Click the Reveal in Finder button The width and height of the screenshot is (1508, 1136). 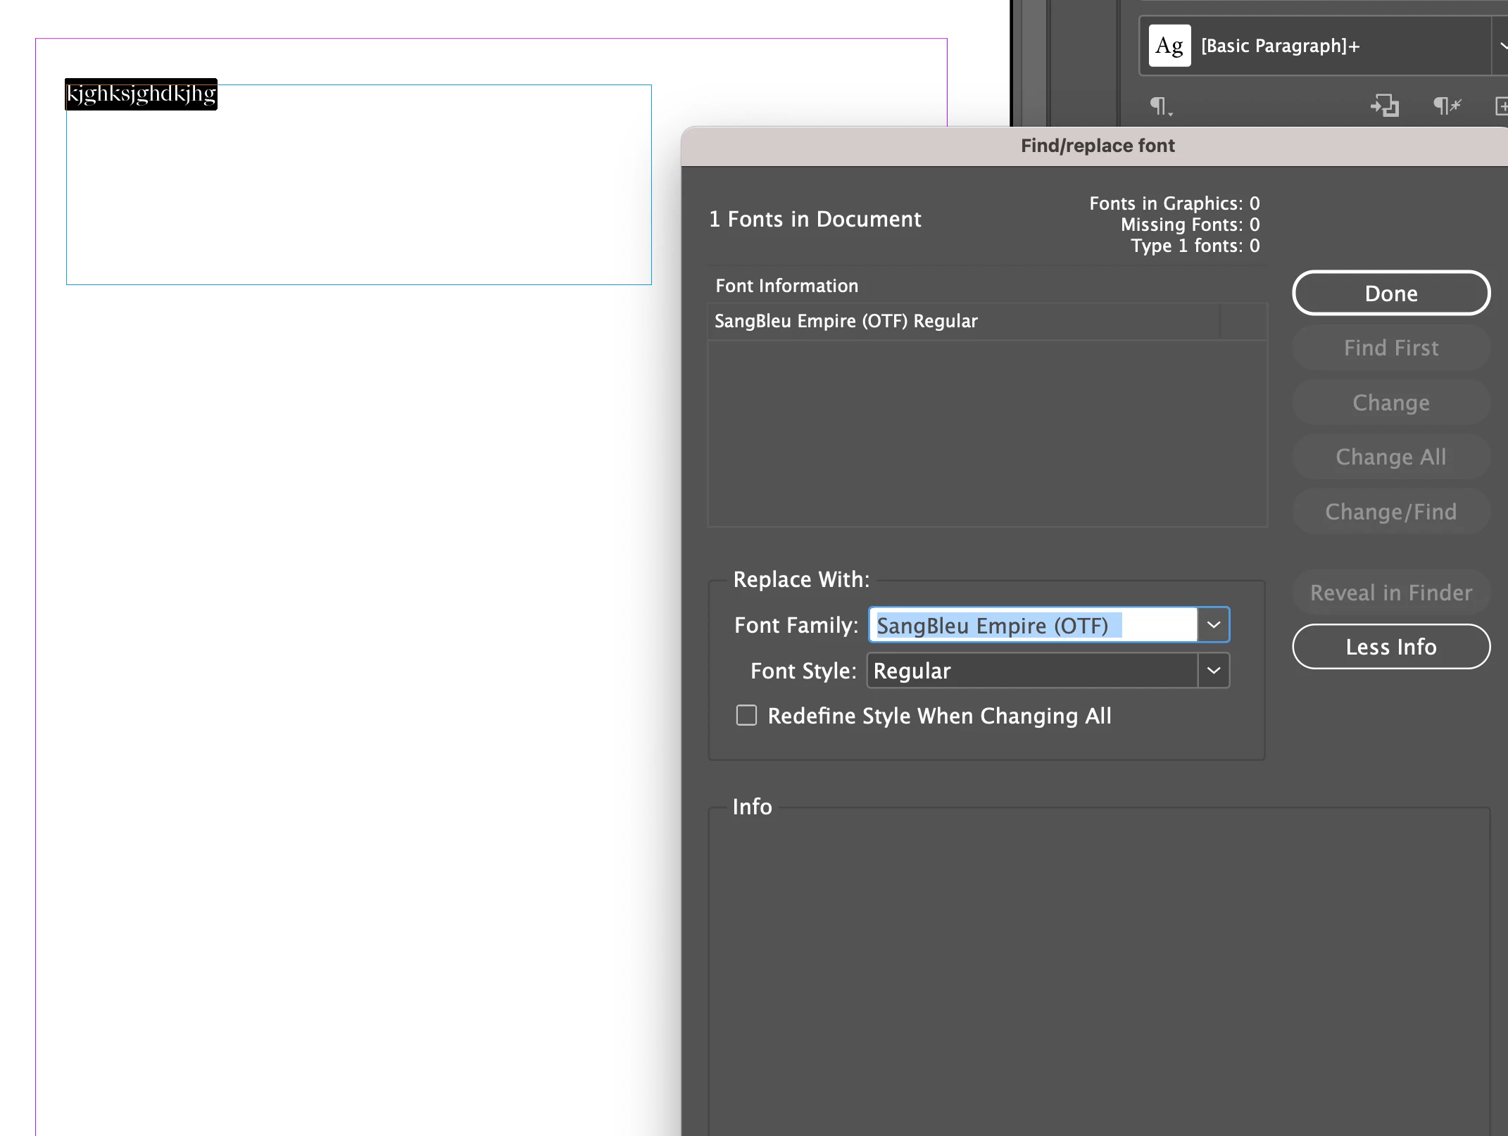[x=1390, y=593]
